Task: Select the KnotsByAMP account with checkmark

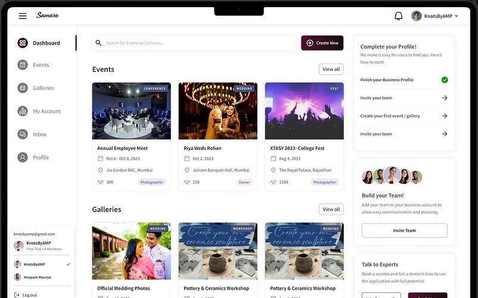Action: pyautogui.click(x=42, y=264)
